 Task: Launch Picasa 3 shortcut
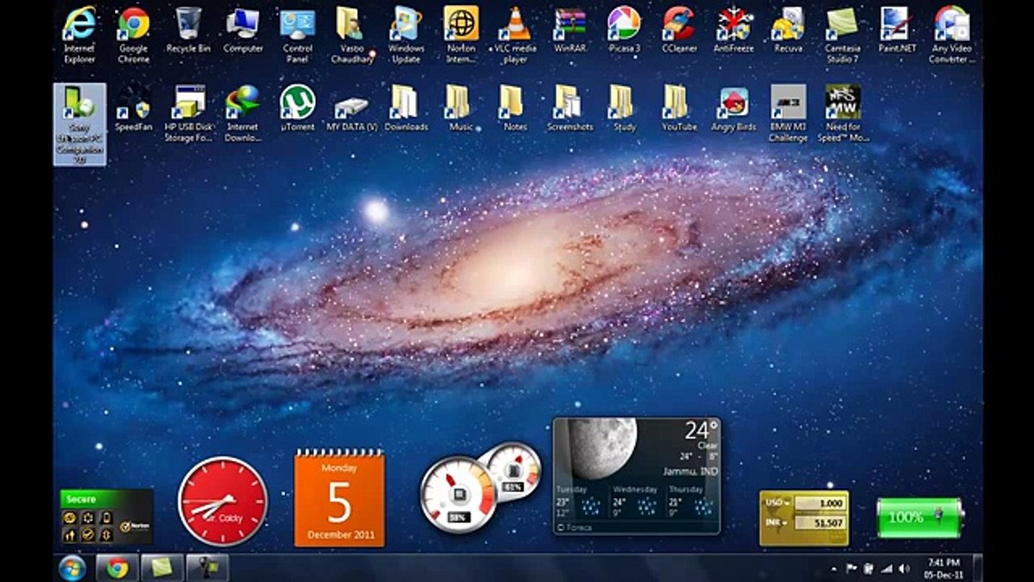pyautogui.click(x=624, y=30)
